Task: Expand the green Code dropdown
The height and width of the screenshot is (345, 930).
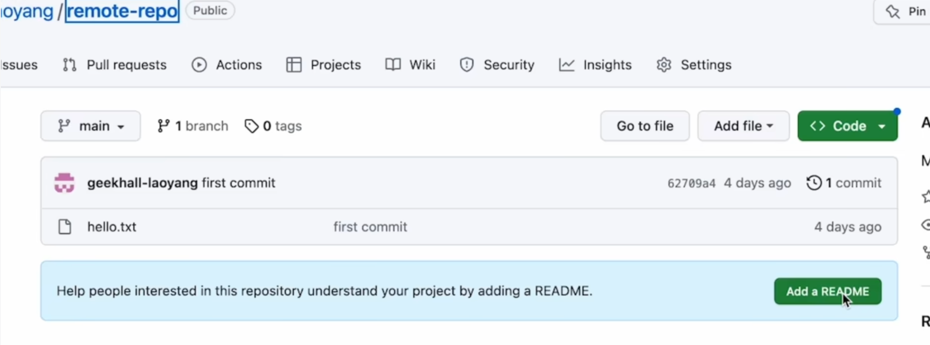Action: point(847,126)
